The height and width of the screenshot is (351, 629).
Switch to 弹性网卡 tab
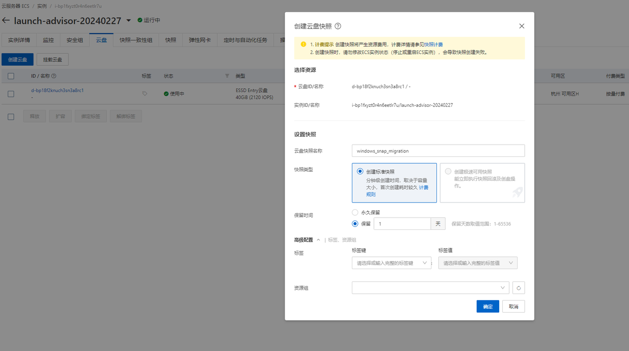[x=200, y=40]
